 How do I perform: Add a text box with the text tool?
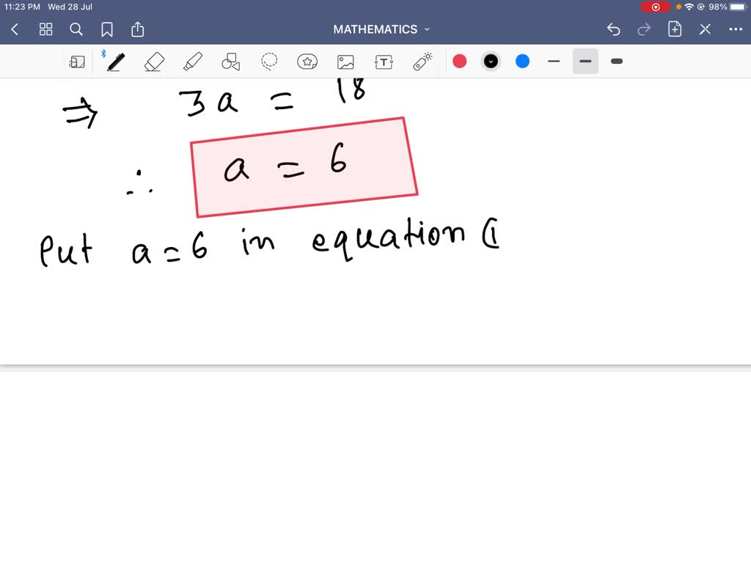pos(384,62)
